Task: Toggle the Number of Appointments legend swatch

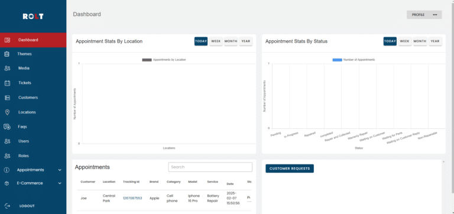Action: click(x=337, y=60)
